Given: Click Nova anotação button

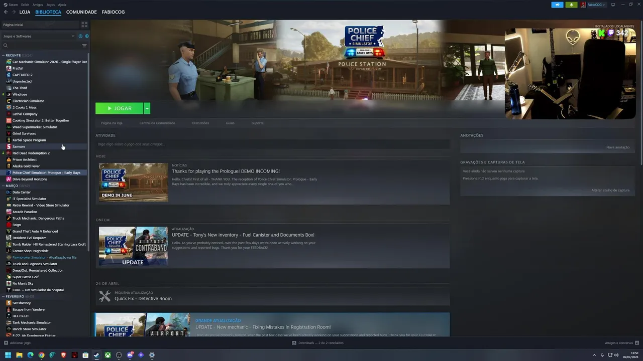Looking at the screenshot, I should tap(618, 147).
